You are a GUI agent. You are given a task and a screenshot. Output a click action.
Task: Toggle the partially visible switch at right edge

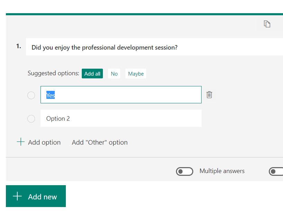(276, 171)
